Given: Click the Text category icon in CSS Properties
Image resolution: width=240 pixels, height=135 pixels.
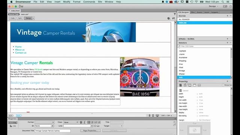Looking at the screenshot, I should (185, 85).
